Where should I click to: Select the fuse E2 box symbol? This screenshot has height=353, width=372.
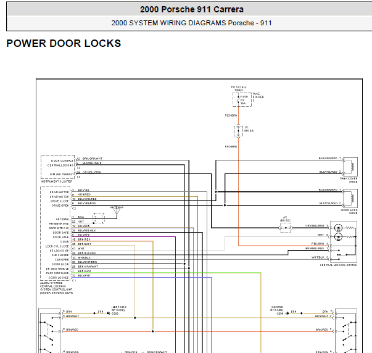[242, 100]
